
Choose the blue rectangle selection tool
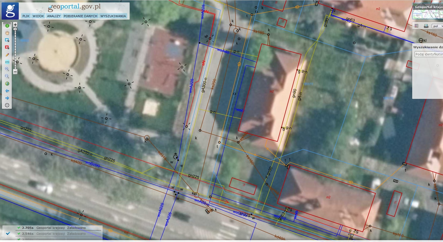pos(7,40)
